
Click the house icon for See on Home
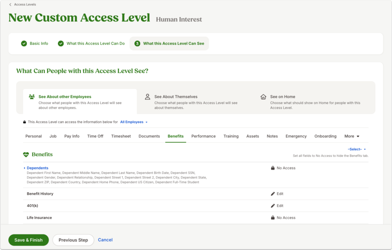coord(263,97)
